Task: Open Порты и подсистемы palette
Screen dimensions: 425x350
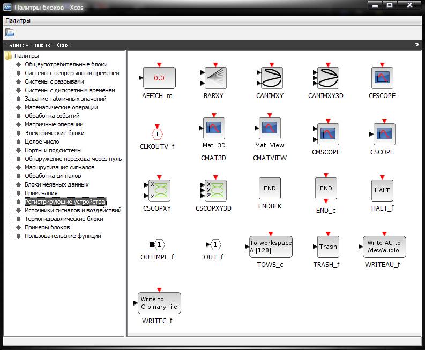Action: point(54,151)
